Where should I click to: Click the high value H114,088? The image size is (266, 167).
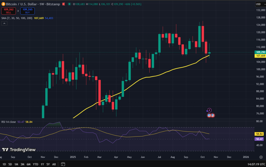coord(92,4)
